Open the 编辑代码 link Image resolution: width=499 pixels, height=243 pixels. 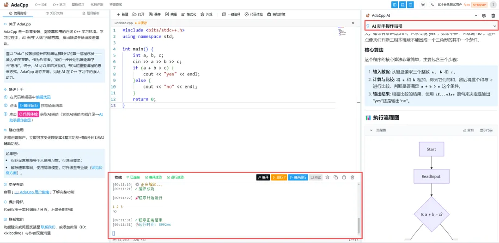pyautogui.click(x=43, y=97)
